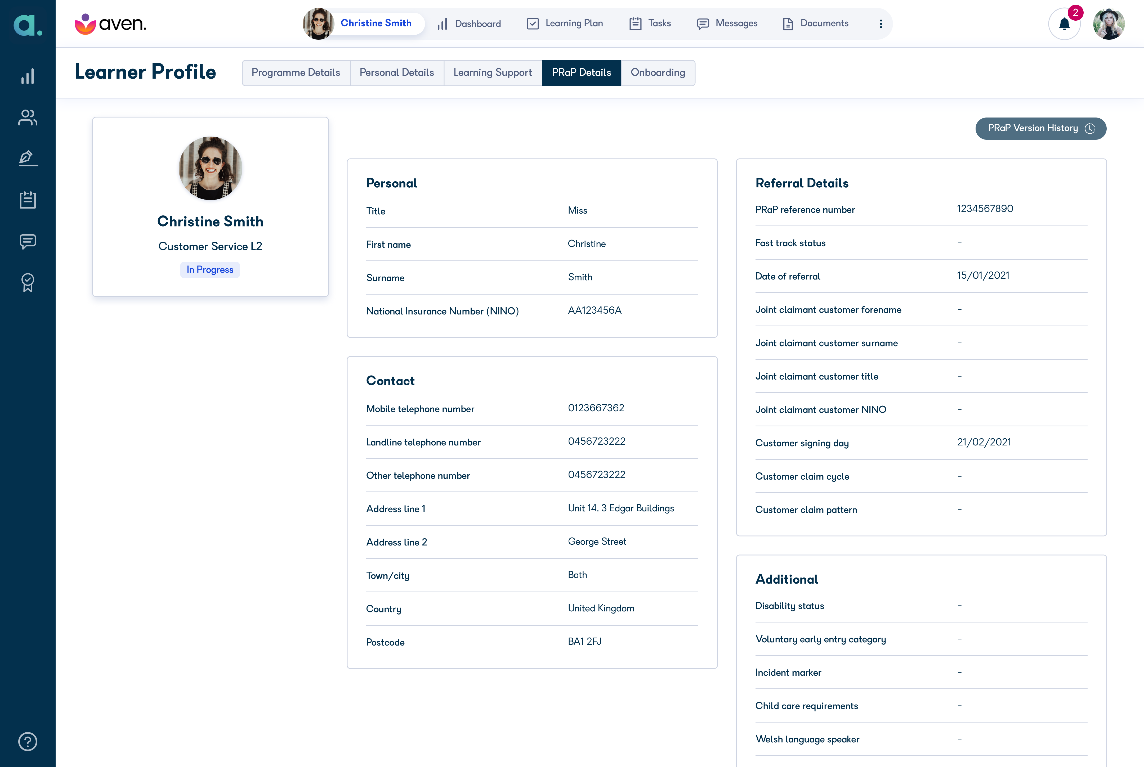Open Documents in top navigation
Viewport: 1144px width, 767px height.
(816, 24)
